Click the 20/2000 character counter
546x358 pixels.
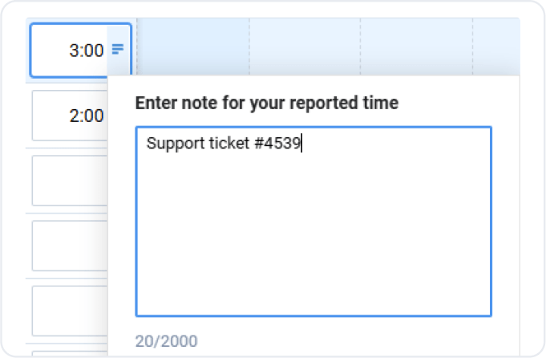click(x=166, y=342)
